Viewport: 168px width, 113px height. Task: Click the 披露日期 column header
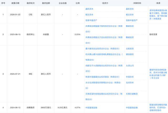15,3
